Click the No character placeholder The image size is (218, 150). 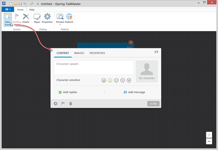click(x=147, y=71)
